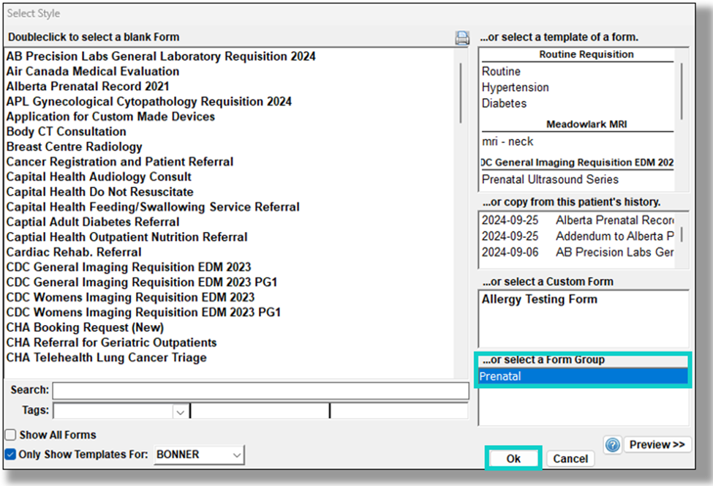Select CDC General Imaging Requisition EDM 2023

129,267
